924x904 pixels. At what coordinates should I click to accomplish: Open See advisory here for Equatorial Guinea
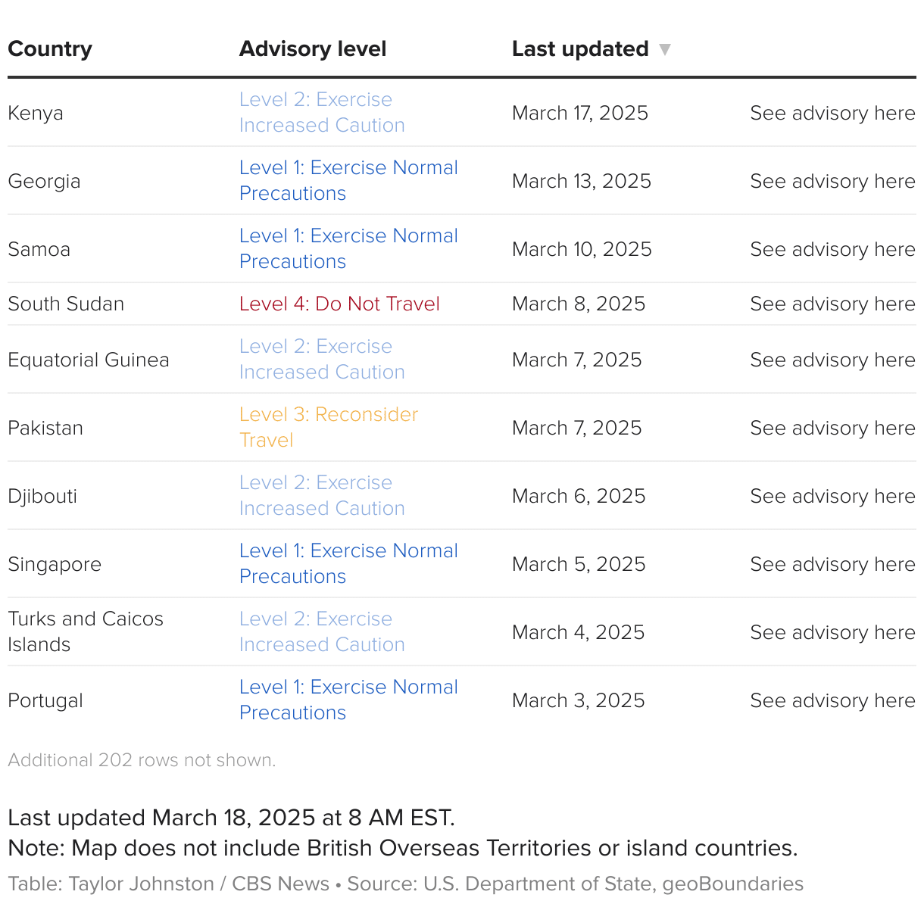832,360
